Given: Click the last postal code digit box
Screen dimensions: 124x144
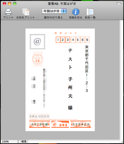Looking at the screenshot, I should (87, 40).
